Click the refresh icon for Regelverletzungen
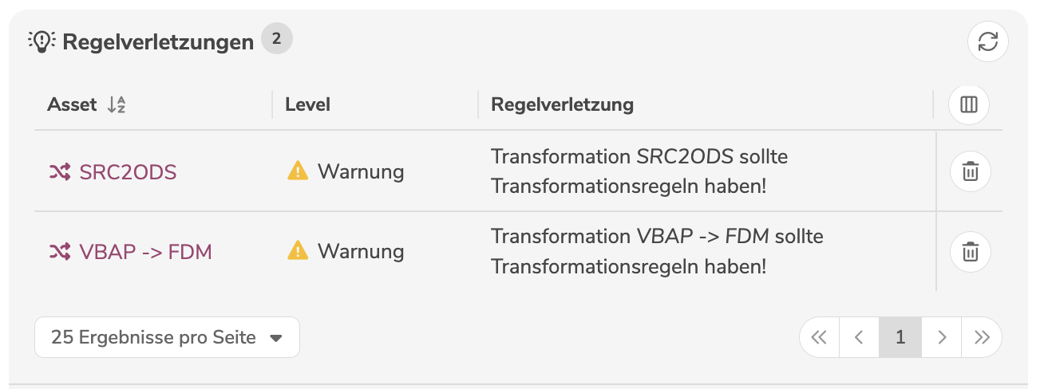The height and width of the screenshot is (389, 1044). [x=988, y=41]
